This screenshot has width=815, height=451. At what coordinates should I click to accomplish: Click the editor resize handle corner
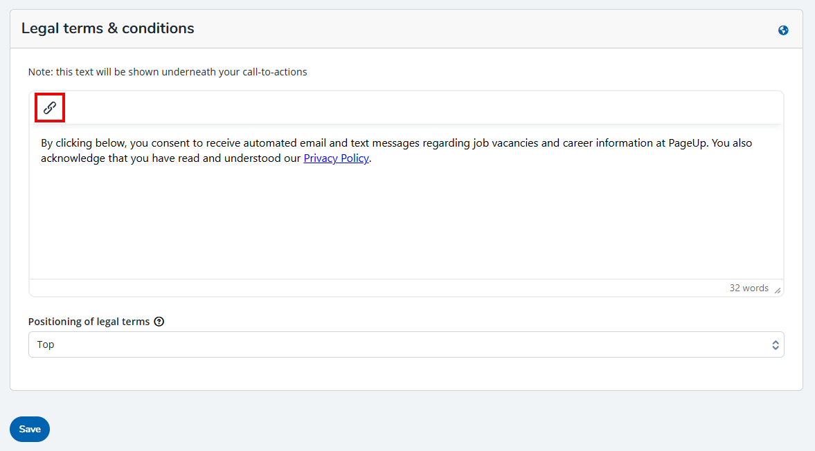778,291
